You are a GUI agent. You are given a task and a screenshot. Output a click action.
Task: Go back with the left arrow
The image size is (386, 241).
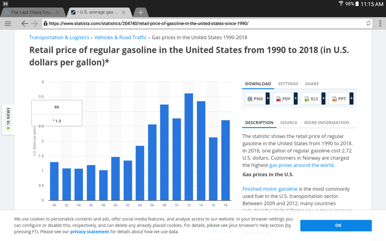coord(25,24)
